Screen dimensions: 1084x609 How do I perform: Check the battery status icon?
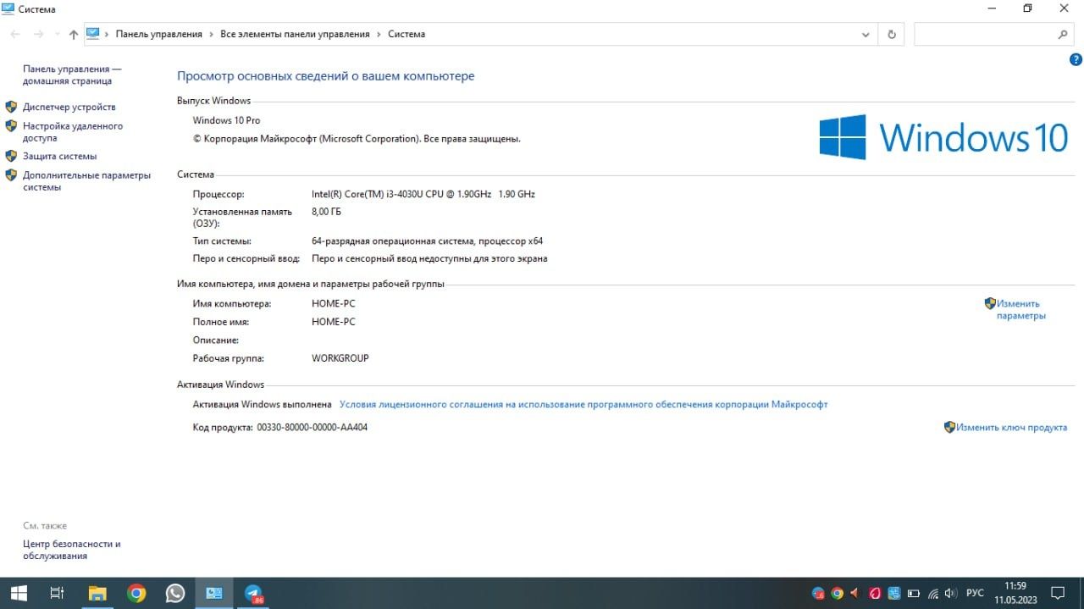tap(914, 593)
